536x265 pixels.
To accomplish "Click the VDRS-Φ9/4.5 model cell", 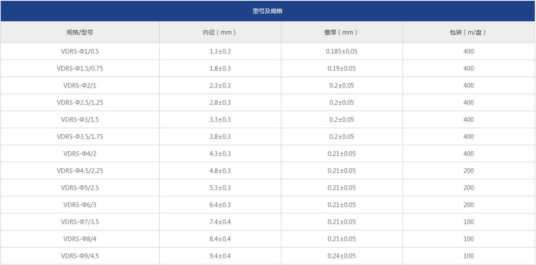I will pyautogui.click(x=80, y=256).
